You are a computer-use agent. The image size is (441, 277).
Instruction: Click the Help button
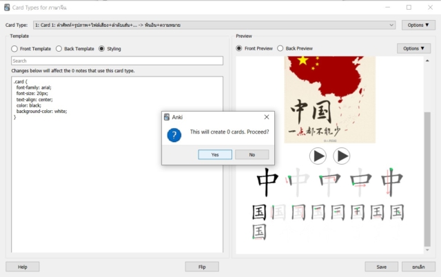point(23,267)
